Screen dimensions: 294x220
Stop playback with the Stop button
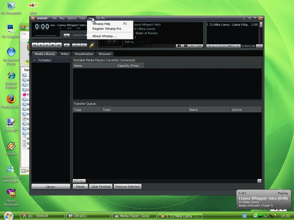click(x=53, y=45)
